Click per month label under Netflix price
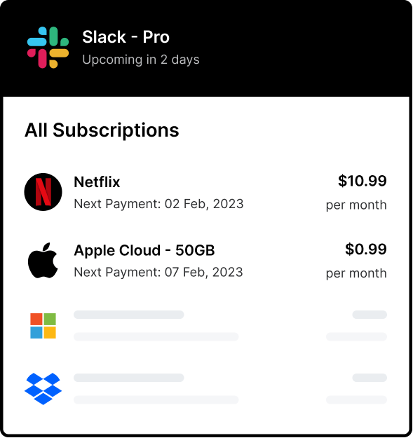The image size is (413, 438). (x=356, y=205)
